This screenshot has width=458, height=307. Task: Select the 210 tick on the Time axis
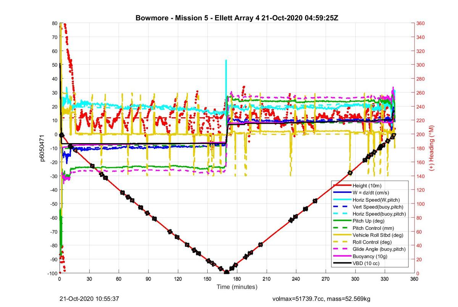[x=266, y=280]
